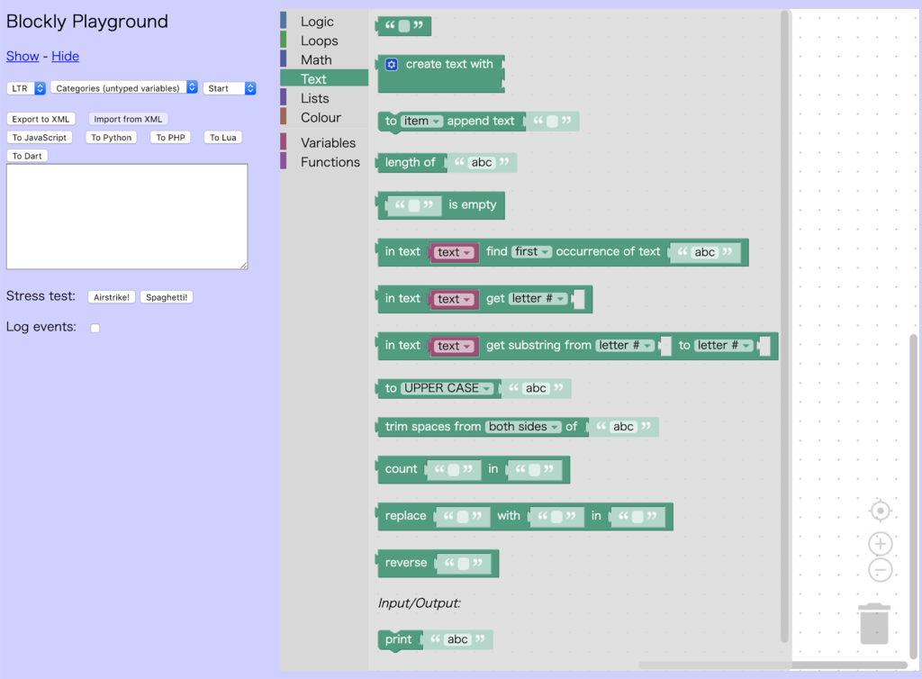Viewport: 922px width, 679px height.
Task: Zoom out using the minus icon
Action: [x=881, y=568]
